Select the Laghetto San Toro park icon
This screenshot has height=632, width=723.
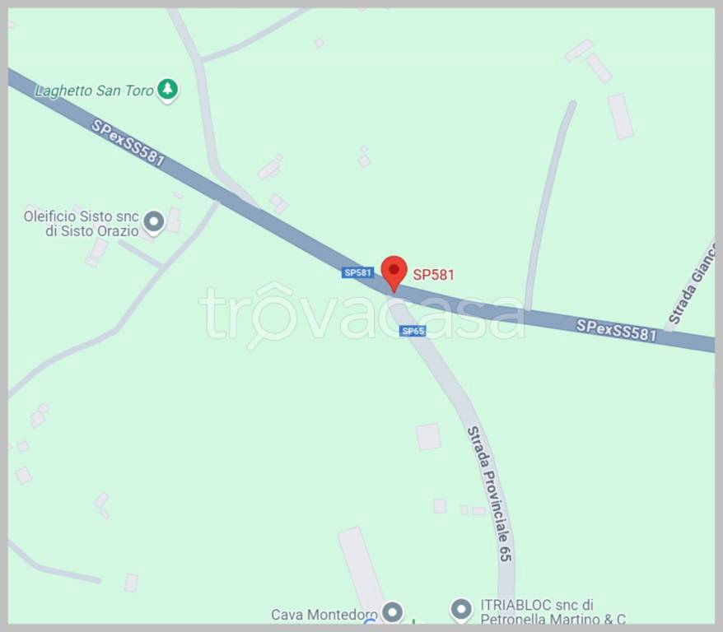click(167, 89)
